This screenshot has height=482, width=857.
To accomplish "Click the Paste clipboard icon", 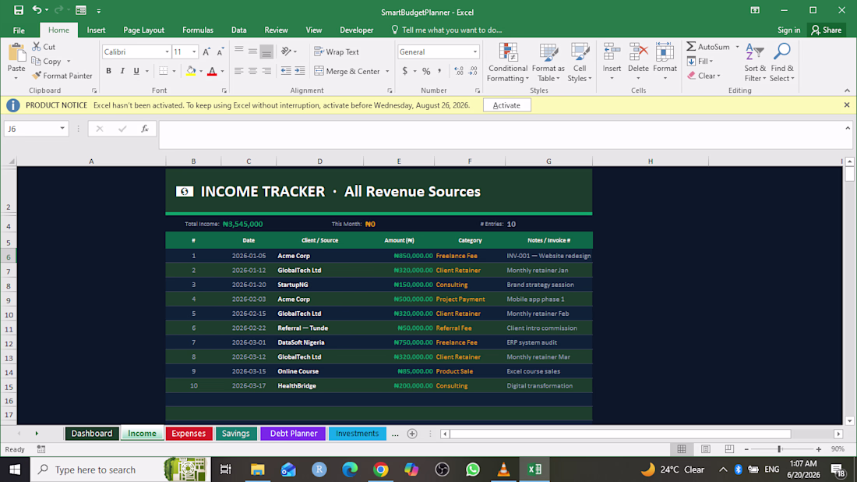I will (16, 53).
